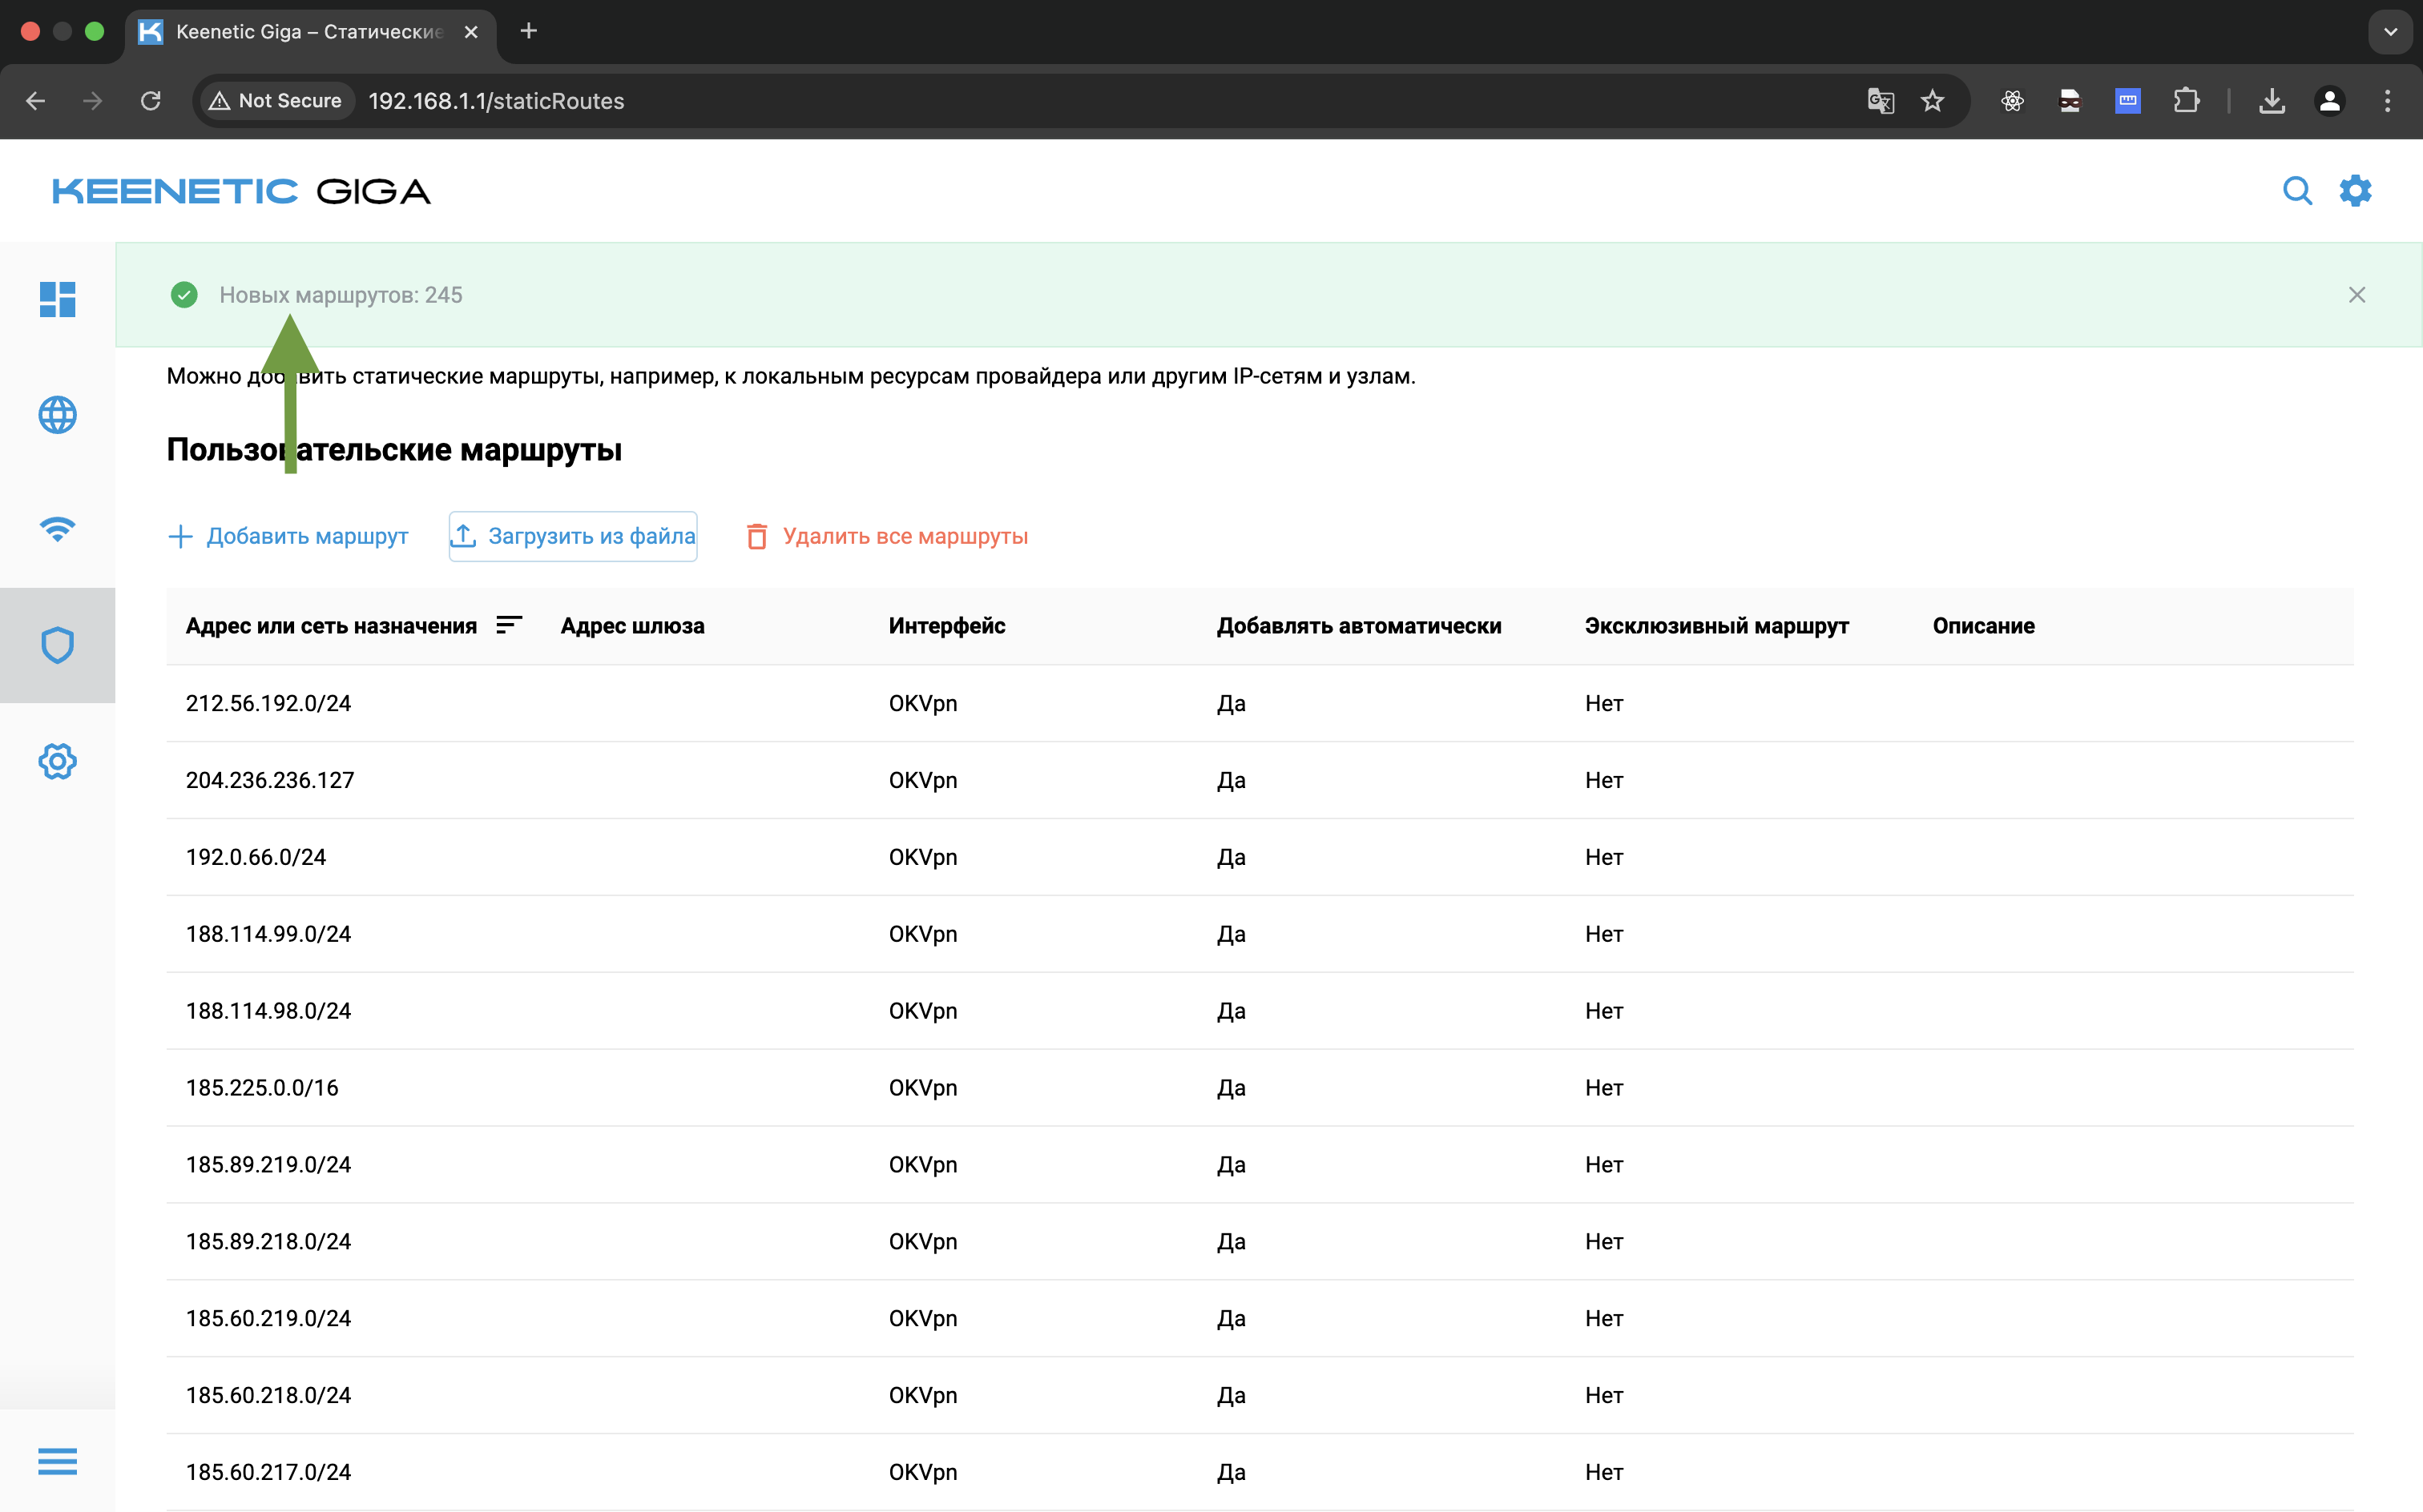This screenshot has height=1512, width=2423.
Task: Open the Wi-Fi section in sidebar
Action: tap(57, 529)
